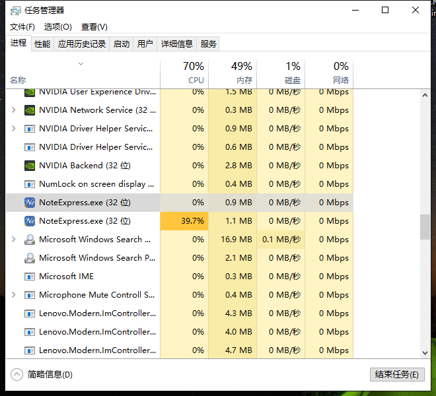Switch to the 应用历史记录 tab
Screen dimensions: 436x396
tap(82, 44)
